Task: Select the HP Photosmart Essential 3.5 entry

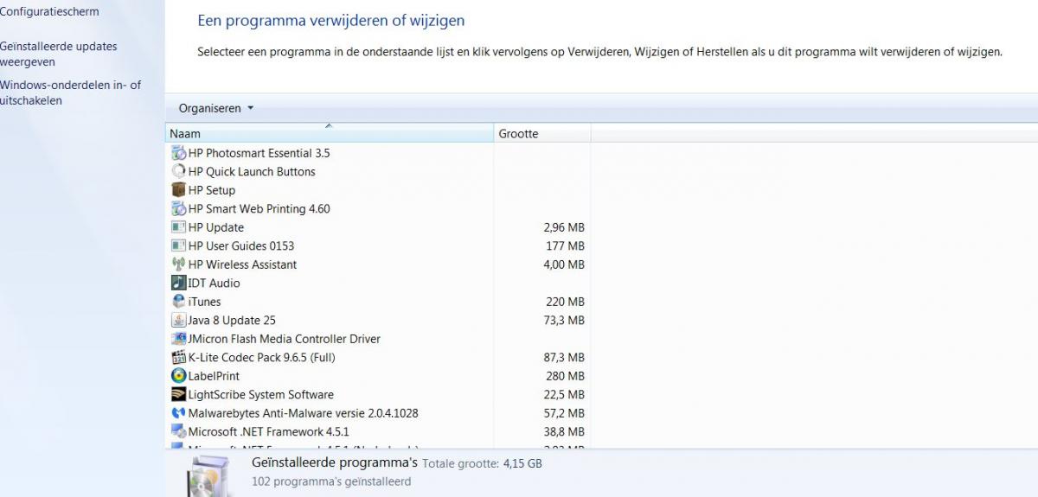Action: (259, 153)
